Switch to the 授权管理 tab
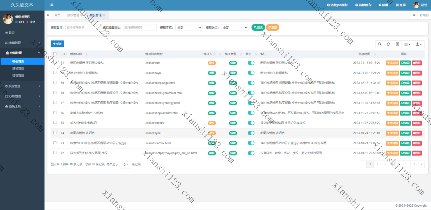 [73, 15]
